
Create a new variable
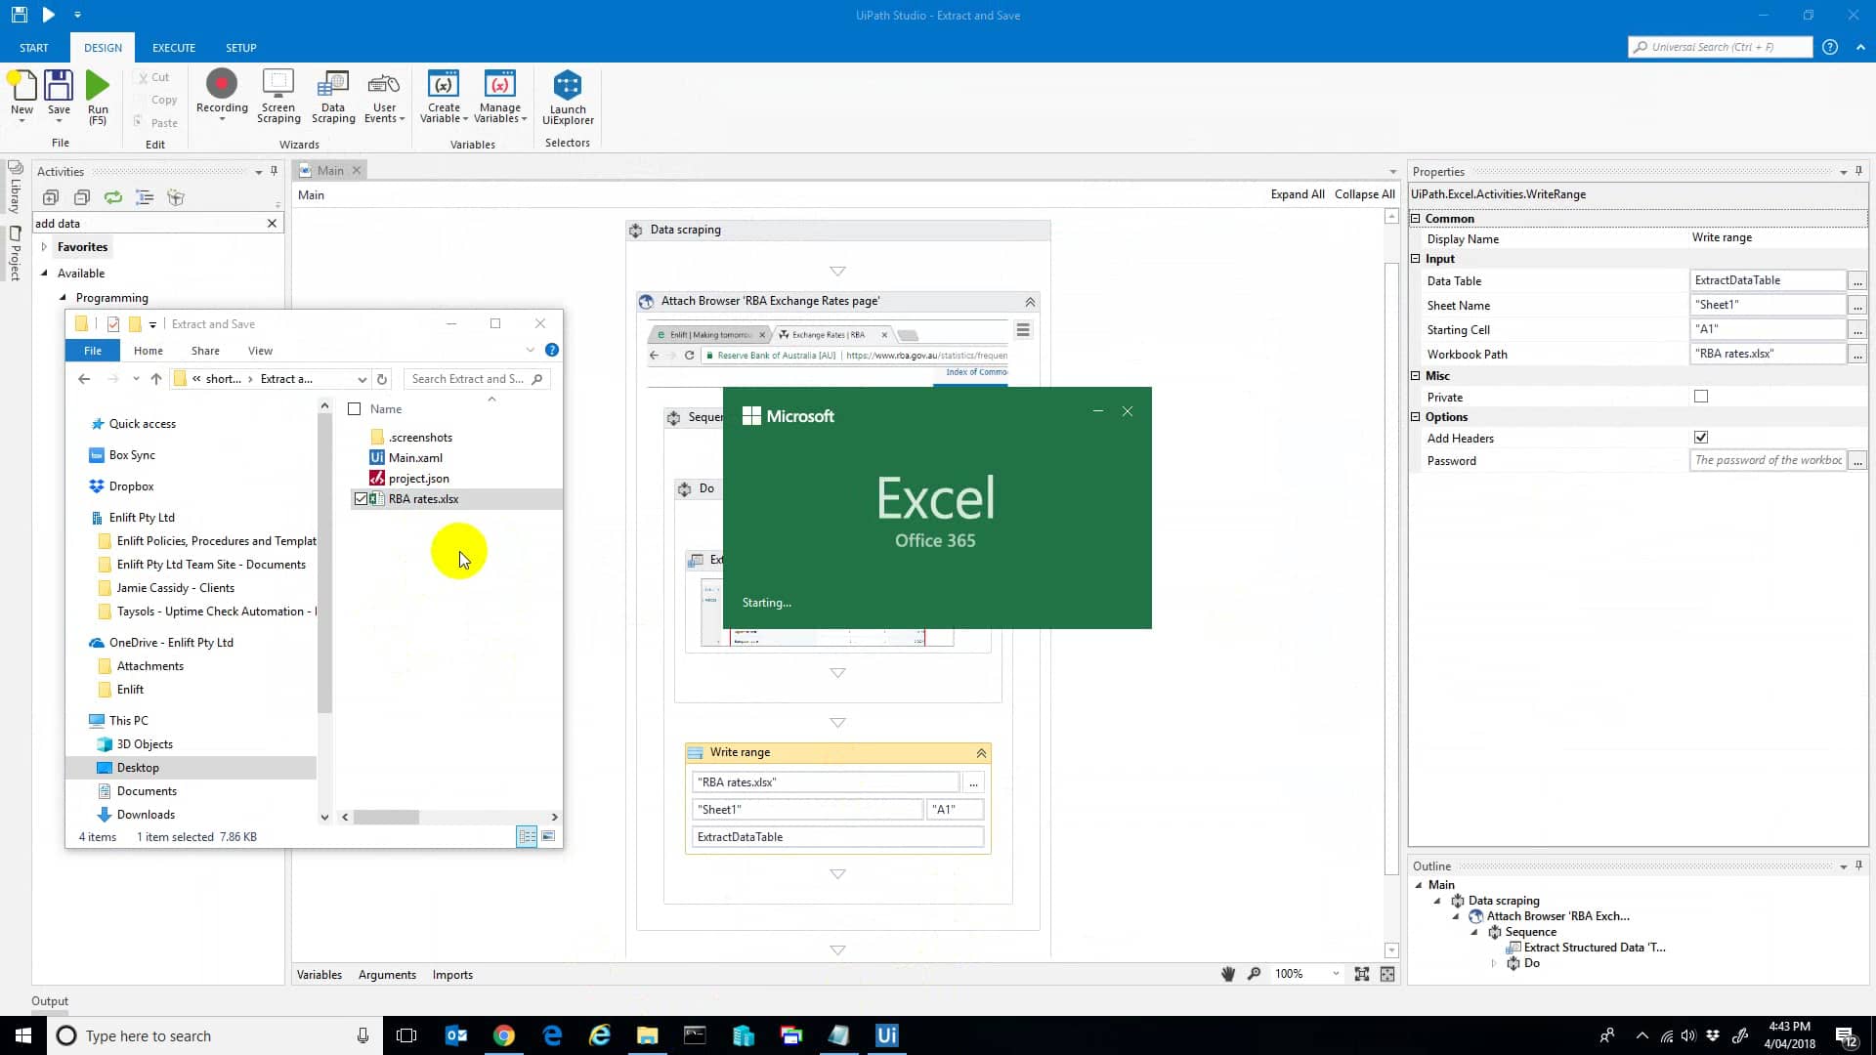(x=444, y=95)
